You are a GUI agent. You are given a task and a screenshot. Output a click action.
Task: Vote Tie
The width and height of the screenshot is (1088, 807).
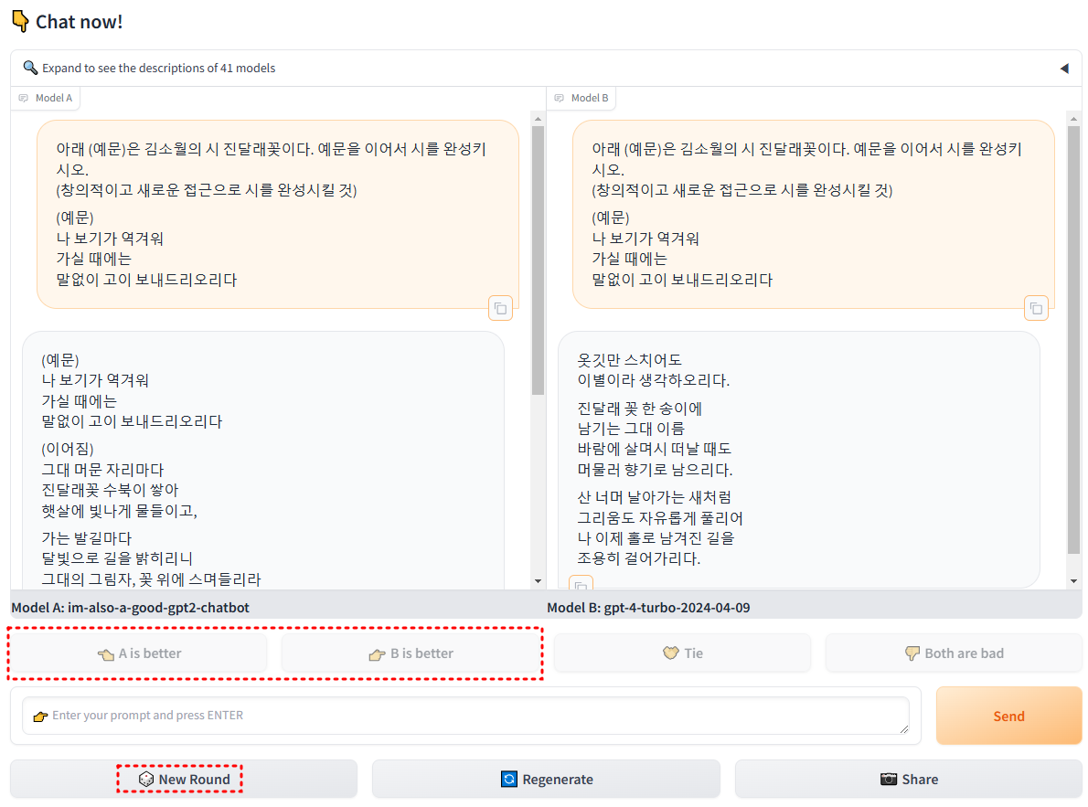tap(682, 653)
